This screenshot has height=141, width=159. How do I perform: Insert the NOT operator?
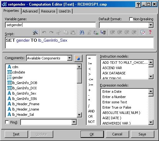coord(91,122)
